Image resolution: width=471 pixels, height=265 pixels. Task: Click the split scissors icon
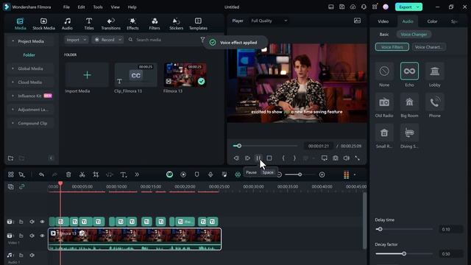82,174
